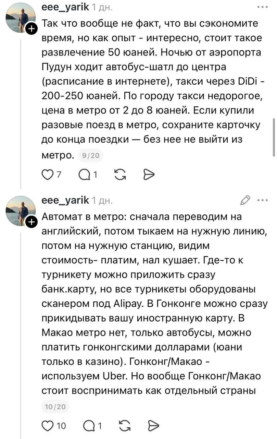
Task: Edit the second post with pencil icon
Action: [245, 200]
